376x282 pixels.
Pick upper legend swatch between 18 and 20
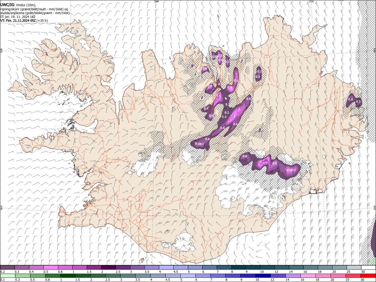click(325, 268)
